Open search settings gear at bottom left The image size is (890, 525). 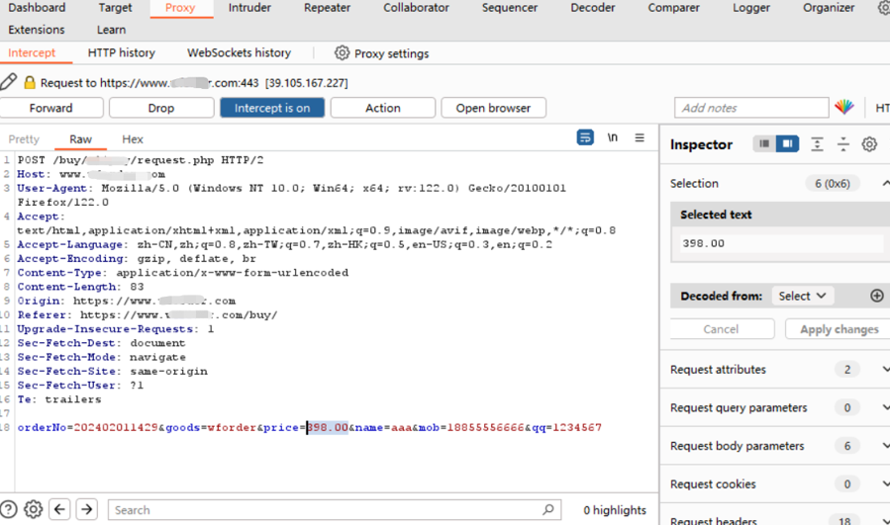click(x=33, y=509)
